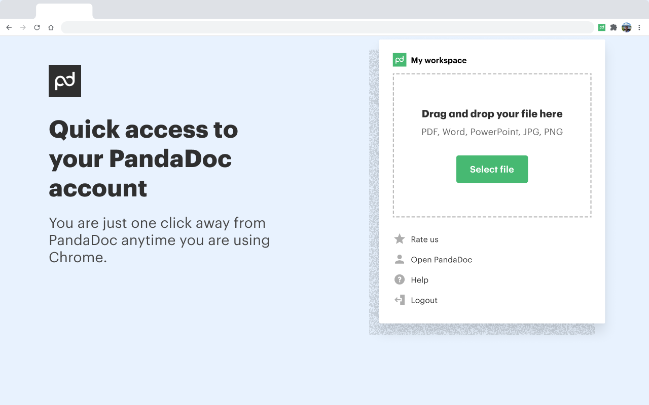Viewport: 649px width, 405px height.
Task: Click the Chrome profile avatar
Action: (x=627, y=27)
